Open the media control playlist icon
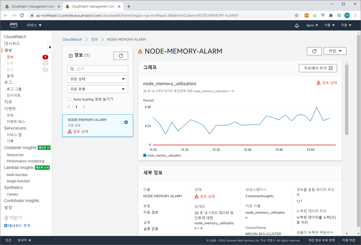Viewport: 361px width, 245px height. coord(339,15)
